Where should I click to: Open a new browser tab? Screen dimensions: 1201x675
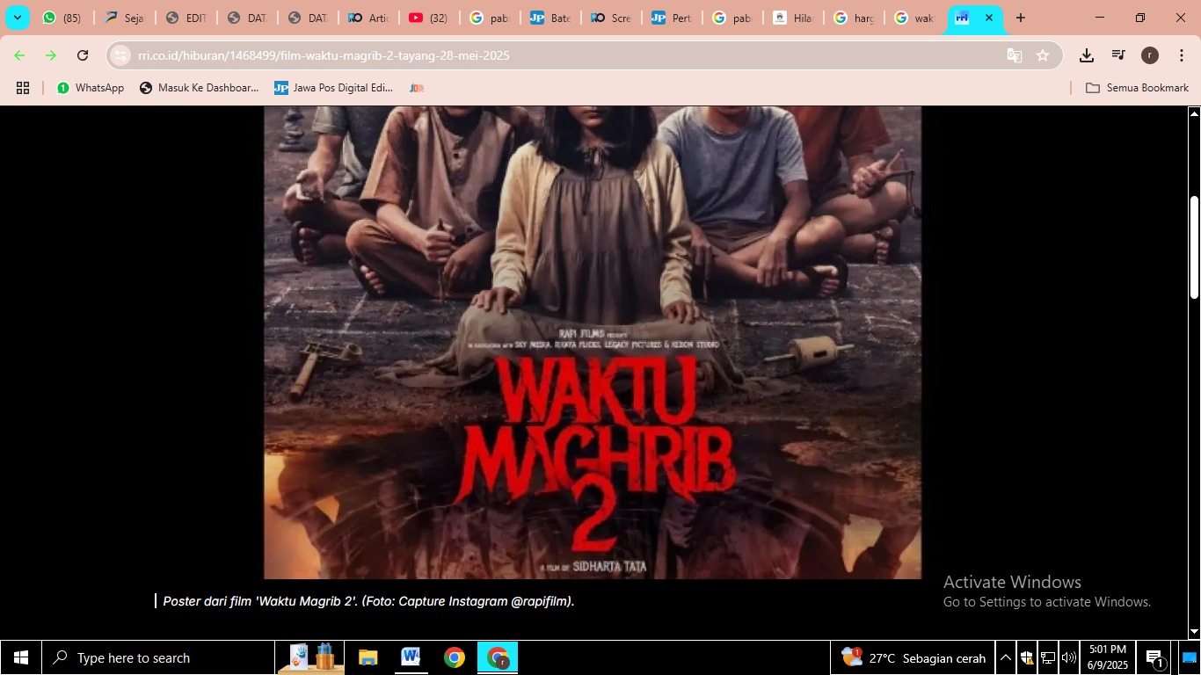point(1020,18)
